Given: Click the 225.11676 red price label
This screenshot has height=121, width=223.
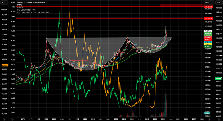Looking at the screenshot, I should tap(208, 18).
